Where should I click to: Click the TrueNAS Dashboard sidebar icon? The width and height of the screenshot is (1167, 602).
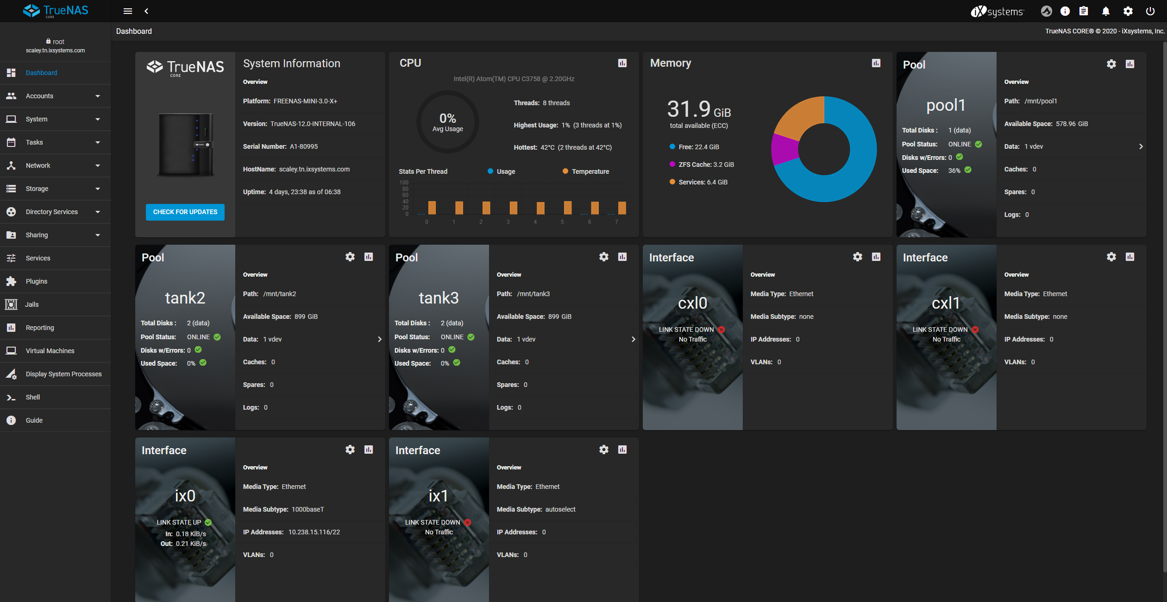point(11,72)
